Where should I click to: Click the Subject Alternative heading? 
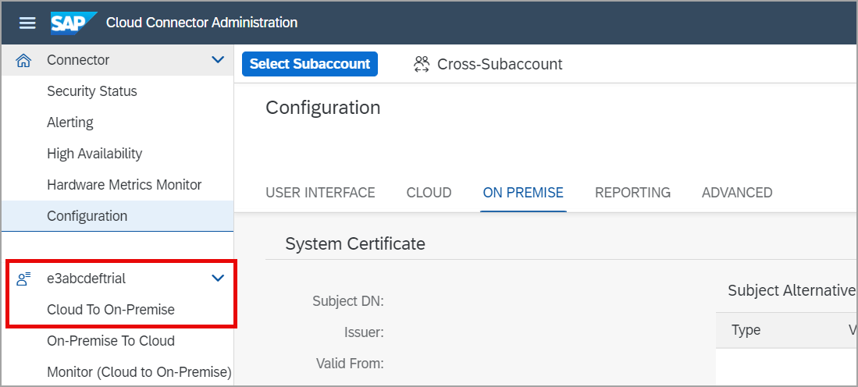coord(792,290)
